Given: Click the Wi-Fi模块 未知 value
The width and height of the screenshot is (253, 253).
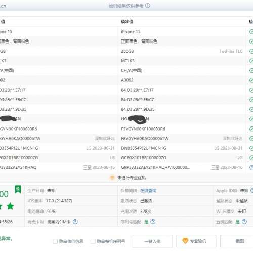Looking at the screenshot, I should point(242,211).
